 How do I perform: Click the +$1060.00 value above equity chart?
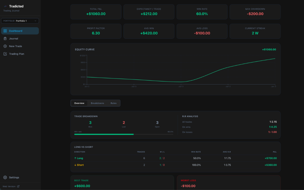click(x=269, y=49)
